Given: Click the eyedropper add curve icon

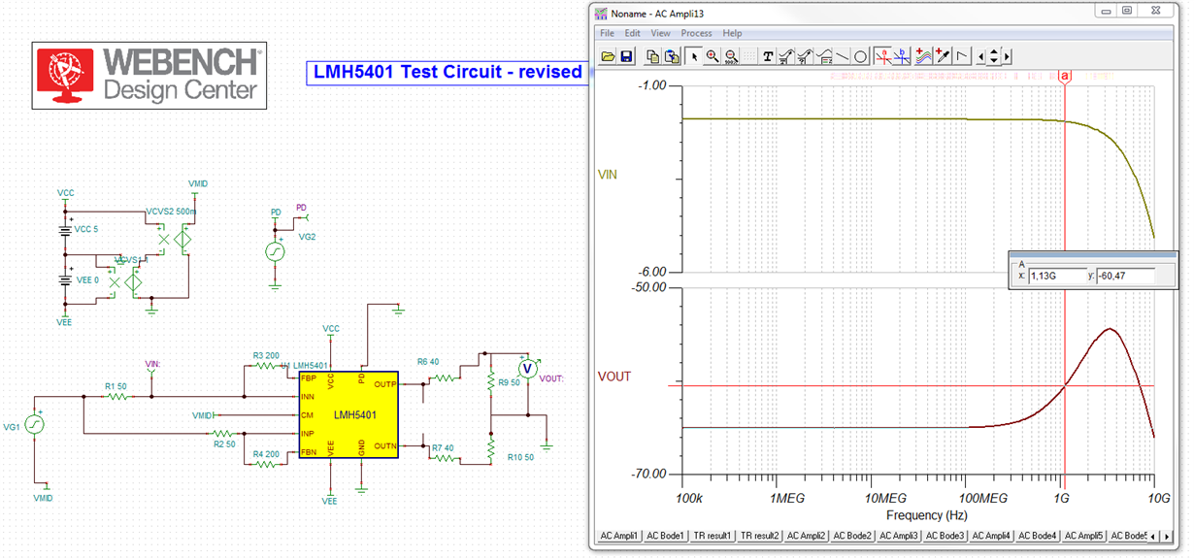Looking at the screenshot, I should (x=942, y=56).
